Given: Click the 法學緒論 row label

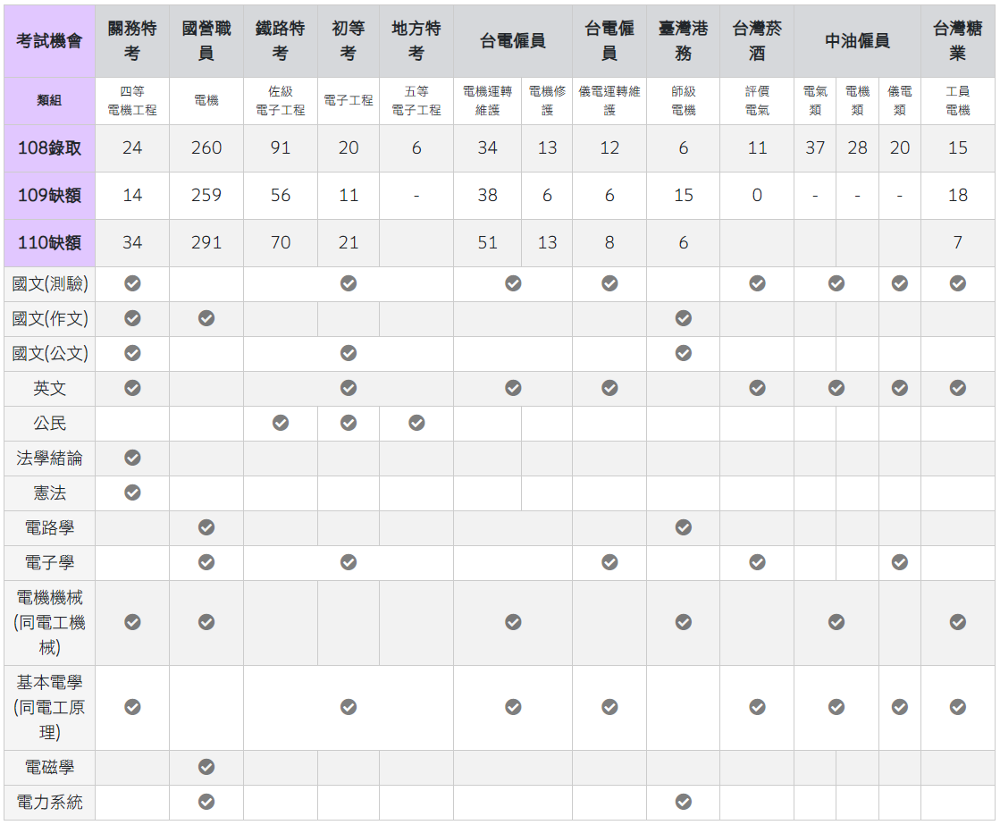Looking at the screenshot, I should click(x=50, y=459).
